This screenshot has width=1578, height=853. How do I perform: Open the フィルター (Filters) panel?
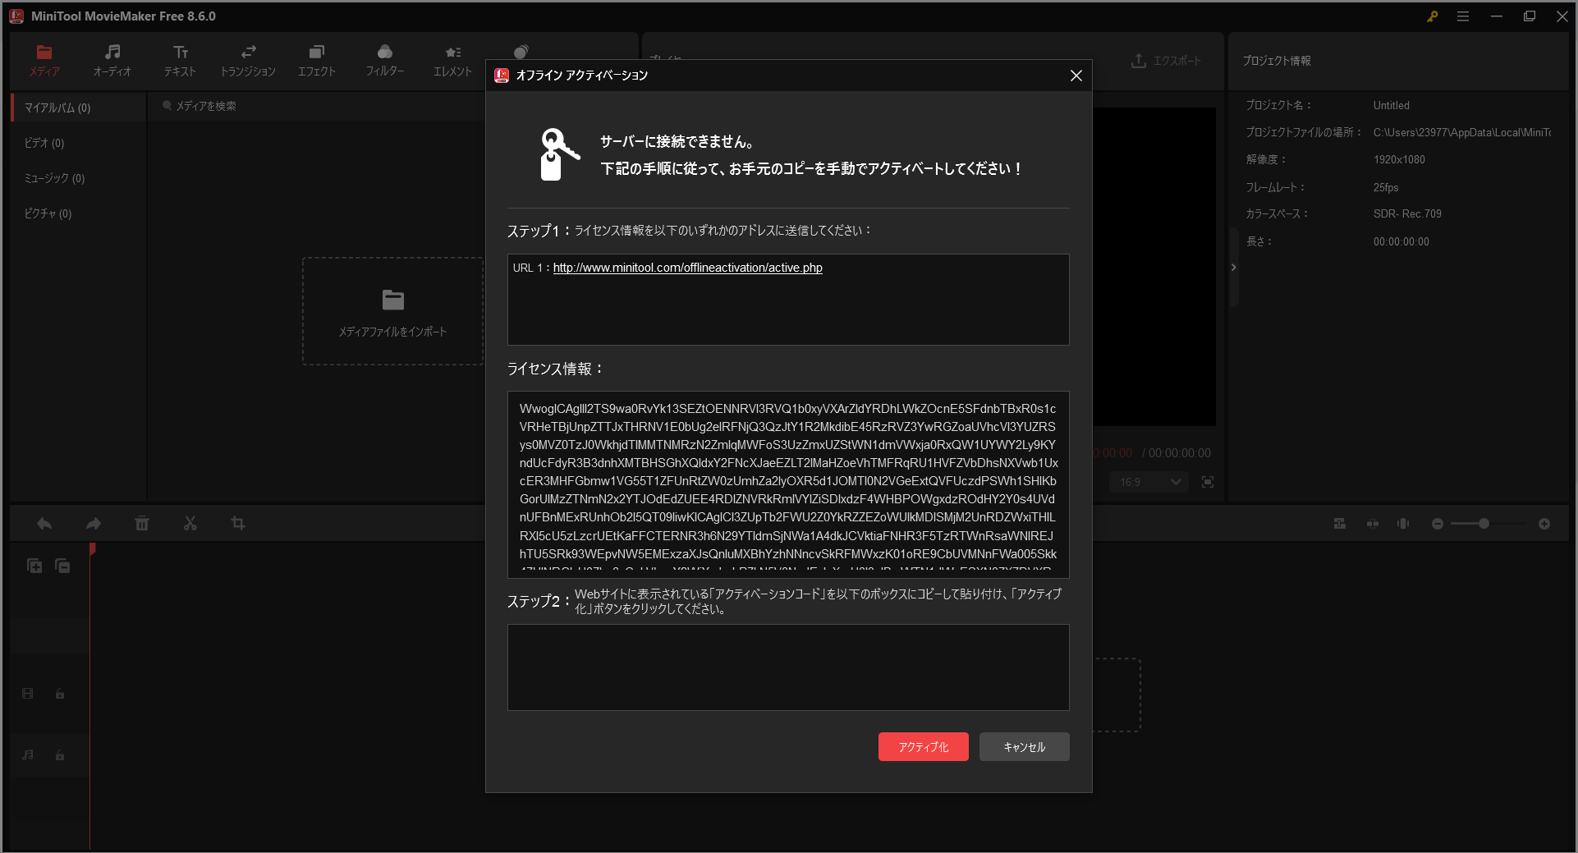[385, 60]
